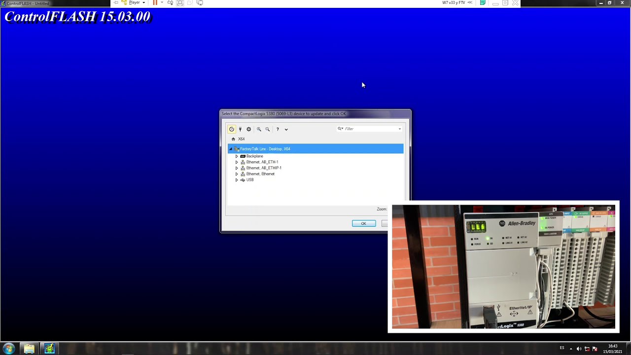Click the Action Center flag icon in tray
Screen dimensions: 631x355
click(x=595, y=349)
